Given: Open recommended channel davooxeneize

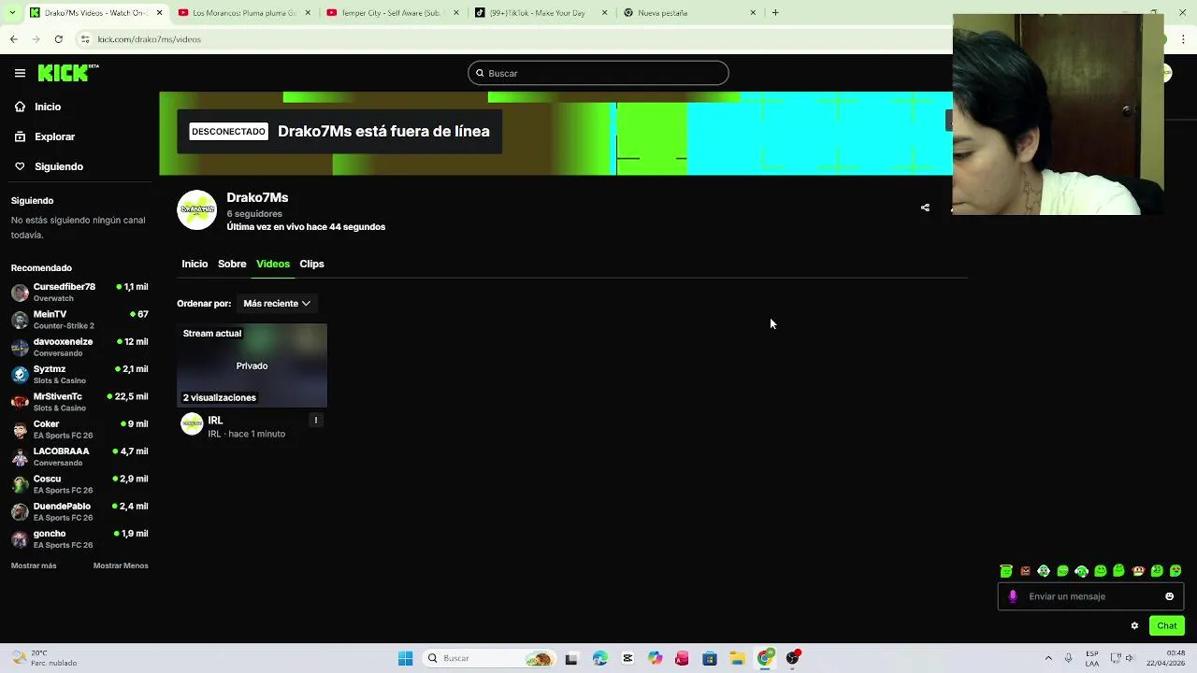Looking at the screenshot, I should click(79, 347).
